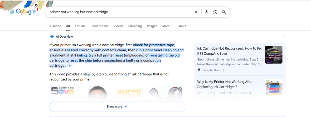This screenshot has width=311, height=117.
Task: Open 'Ink Cartridge Not Recognized' CompAndSave article
Action: tap(229, 51)
